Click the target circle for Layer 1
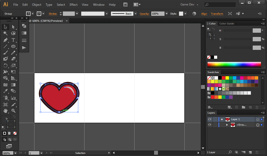 click(258, 119)
